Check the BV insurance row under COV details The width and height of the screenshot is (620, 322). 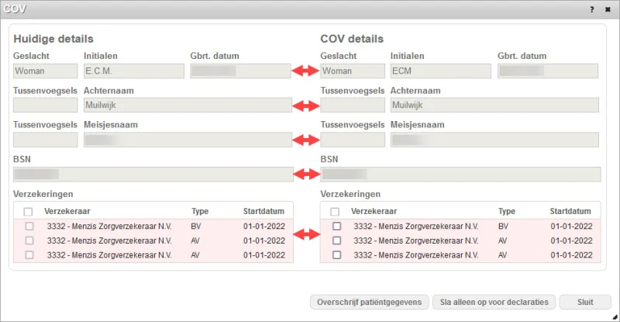336,227
